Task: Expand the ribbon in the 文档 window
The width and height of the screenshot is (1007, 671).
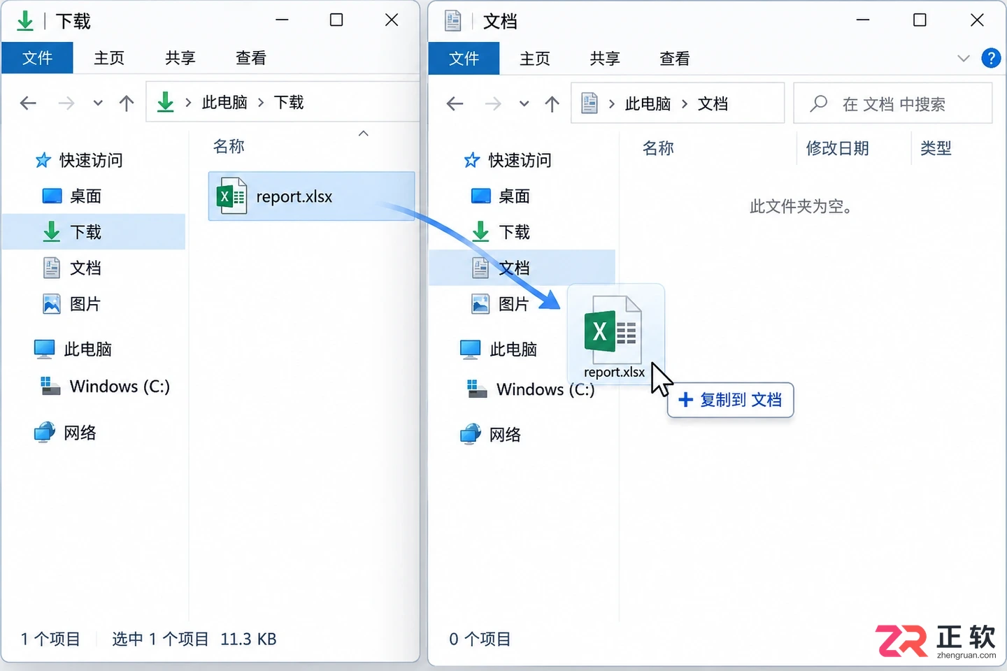Action: coord(964,58)
